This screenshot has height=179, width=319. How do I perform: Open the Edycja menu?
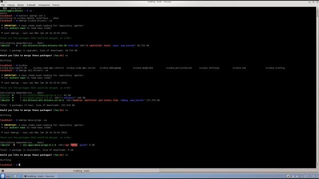coord(11,5)
